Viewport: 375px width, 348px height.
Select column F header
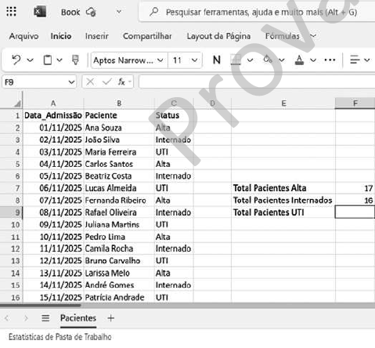click(x=355, y=103)
